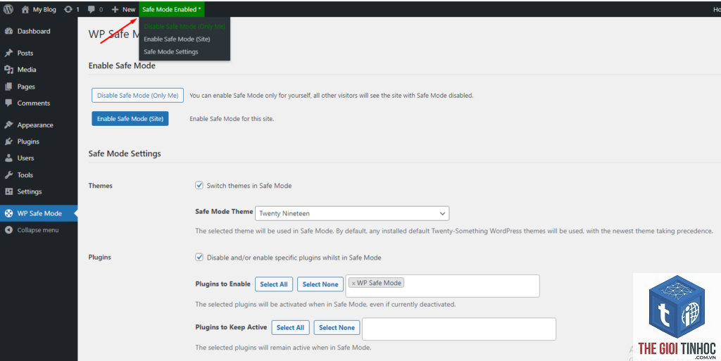
Task: Click the Media sidebar icon
Action: (8, 70)
